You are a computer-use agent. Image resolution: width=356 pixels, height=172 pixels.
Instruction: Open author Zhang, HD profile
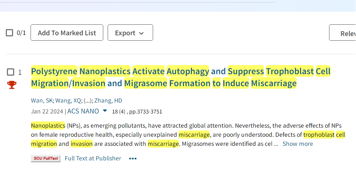(x=108, y=100)
